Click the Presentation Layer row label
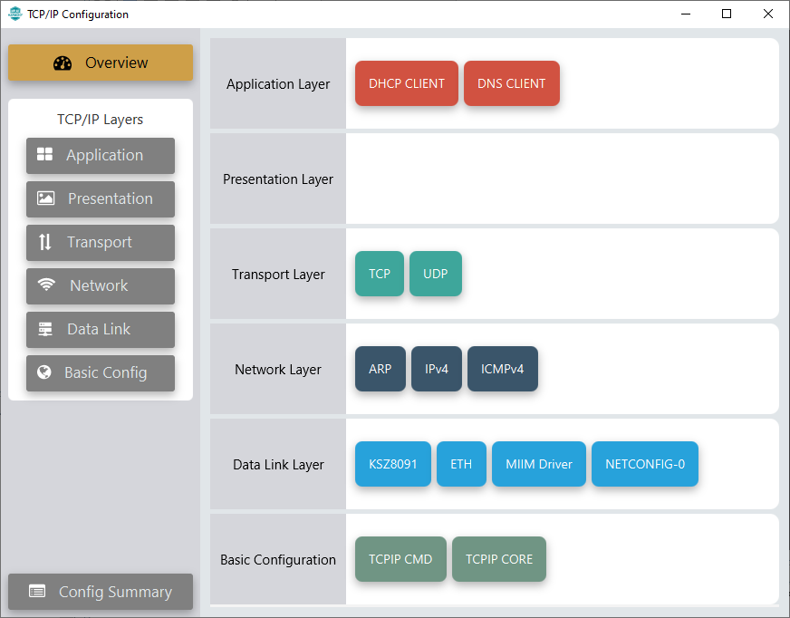 [278, 179]
